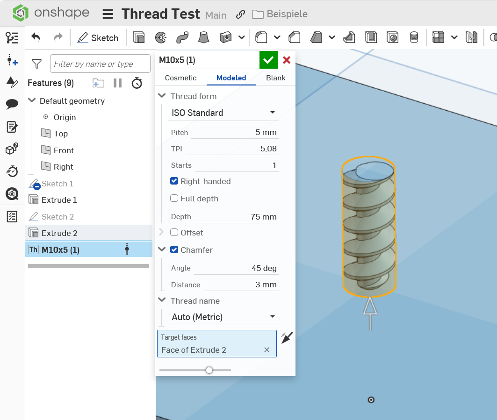Open the comments panel

click(x=12, y=104)
